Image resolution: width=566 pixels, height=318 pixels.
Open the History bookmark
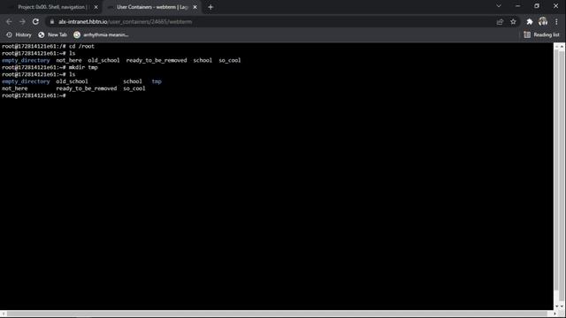pos(19,35)
